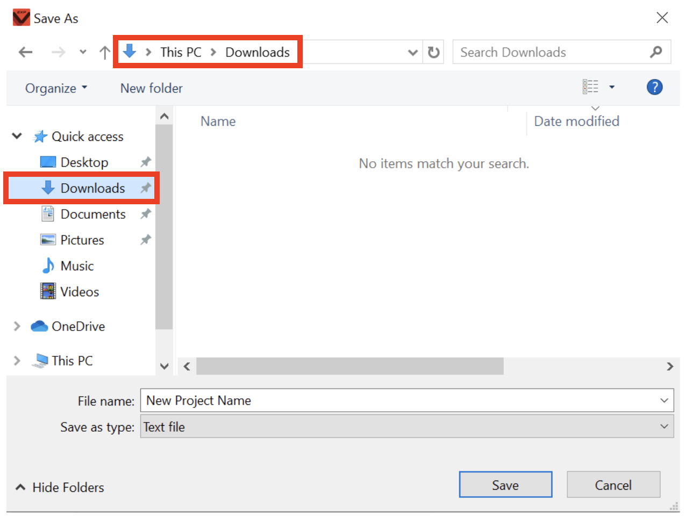Screen dimensions: 684x516
Task: Open the Organize menu
Action: (x=55, y=88)
